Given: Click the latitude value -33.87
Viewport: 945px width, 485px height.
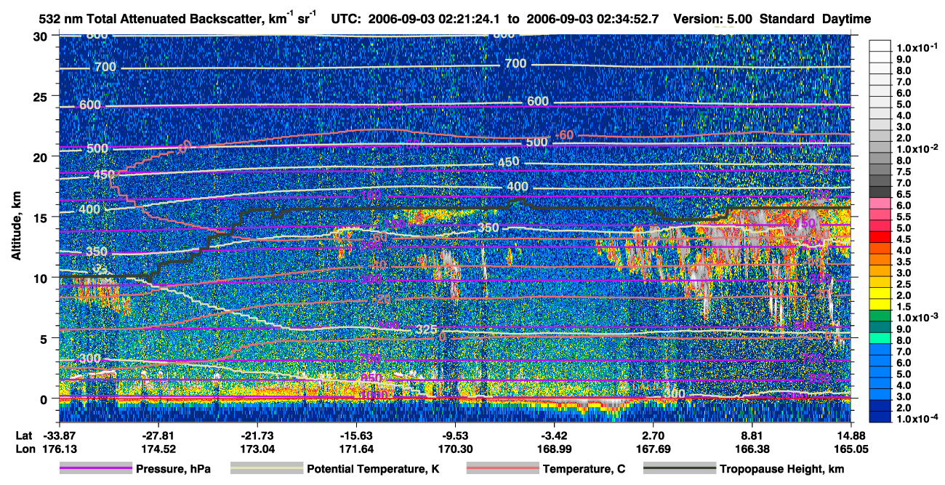Looking at the screenshot, I should [59, 436].
